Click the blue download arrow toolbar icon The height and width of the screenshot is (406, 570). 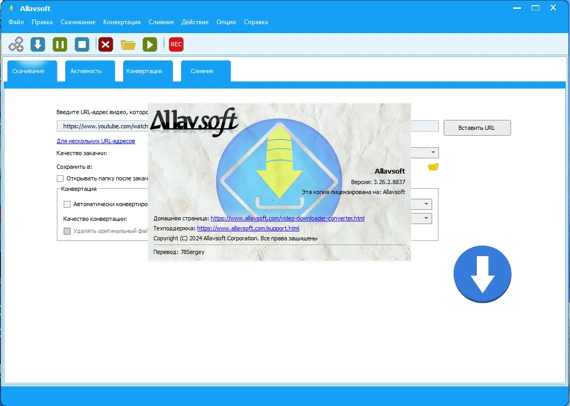(38, 44)
